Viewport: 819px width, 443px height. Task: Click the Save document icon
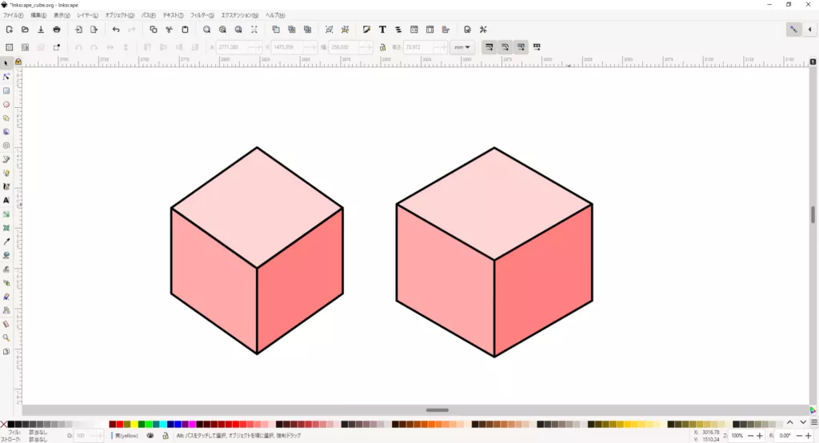(x=41, y=30)
